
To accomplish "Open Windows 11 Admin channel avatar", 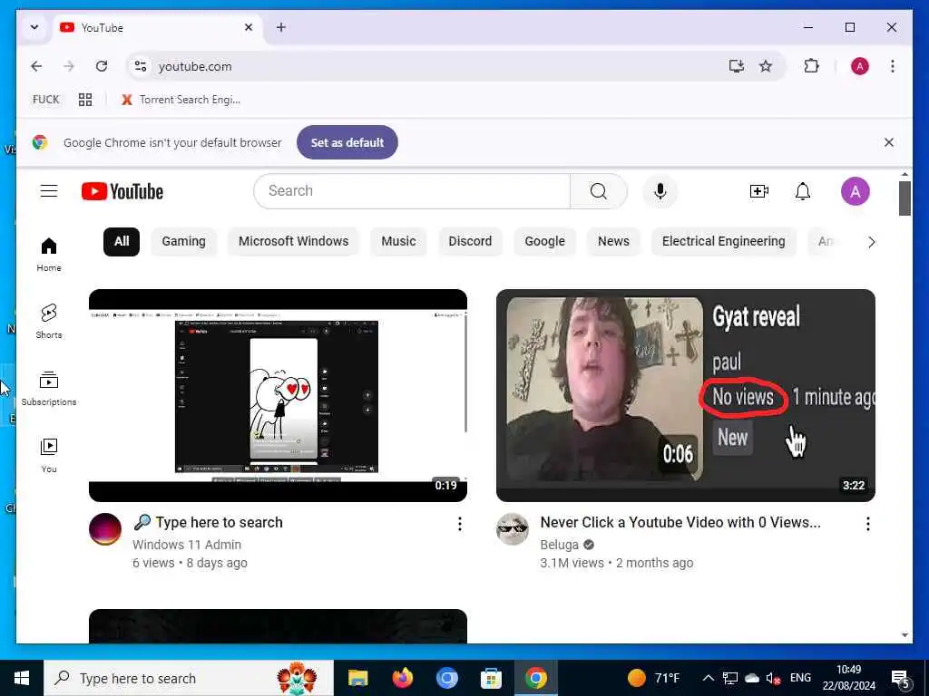I will 105,528.
